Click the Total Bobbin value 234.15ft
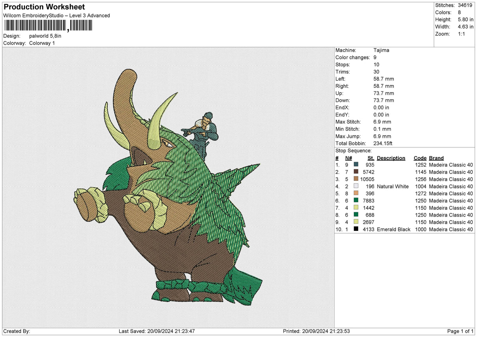Image resolution: width=477 pixels, height=337 pixels. tap(384, 143)
